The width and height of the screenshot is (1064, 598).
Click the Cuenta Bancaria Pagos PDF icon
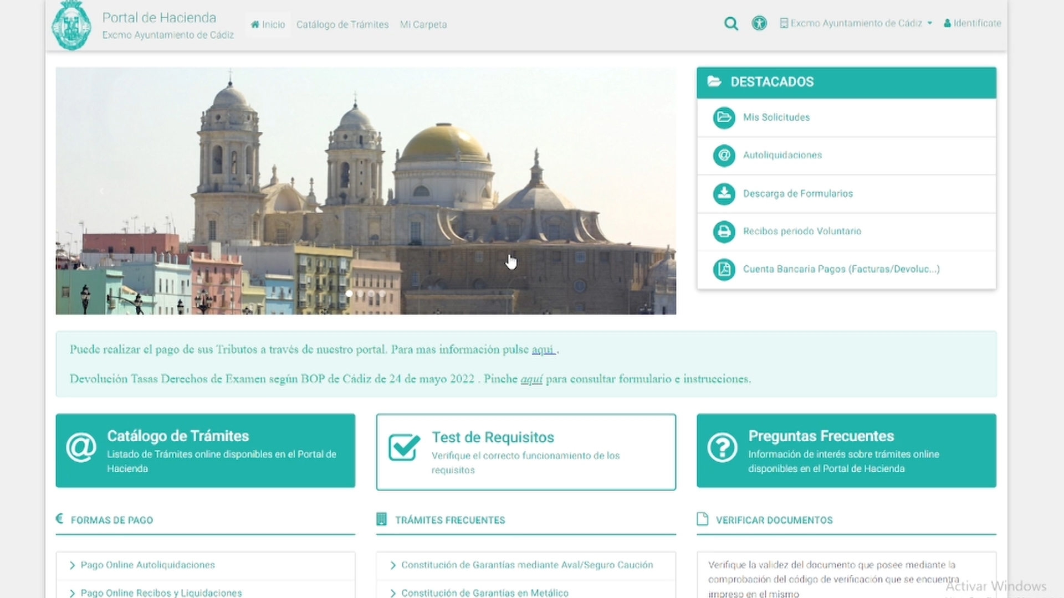[724, 270]
